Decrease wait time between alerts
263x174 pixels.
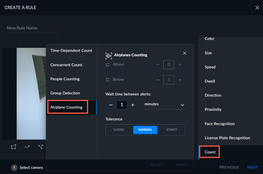click(111, 105)
